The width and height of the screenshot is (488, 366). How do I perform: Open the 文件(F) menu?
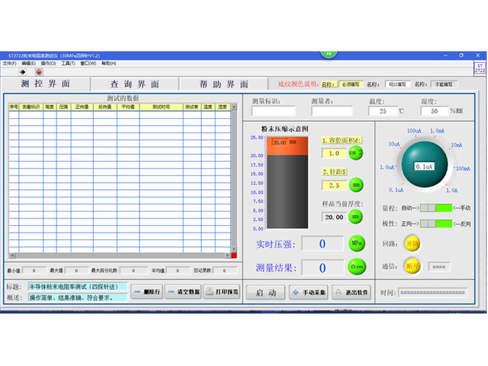[x=9, y=63]
